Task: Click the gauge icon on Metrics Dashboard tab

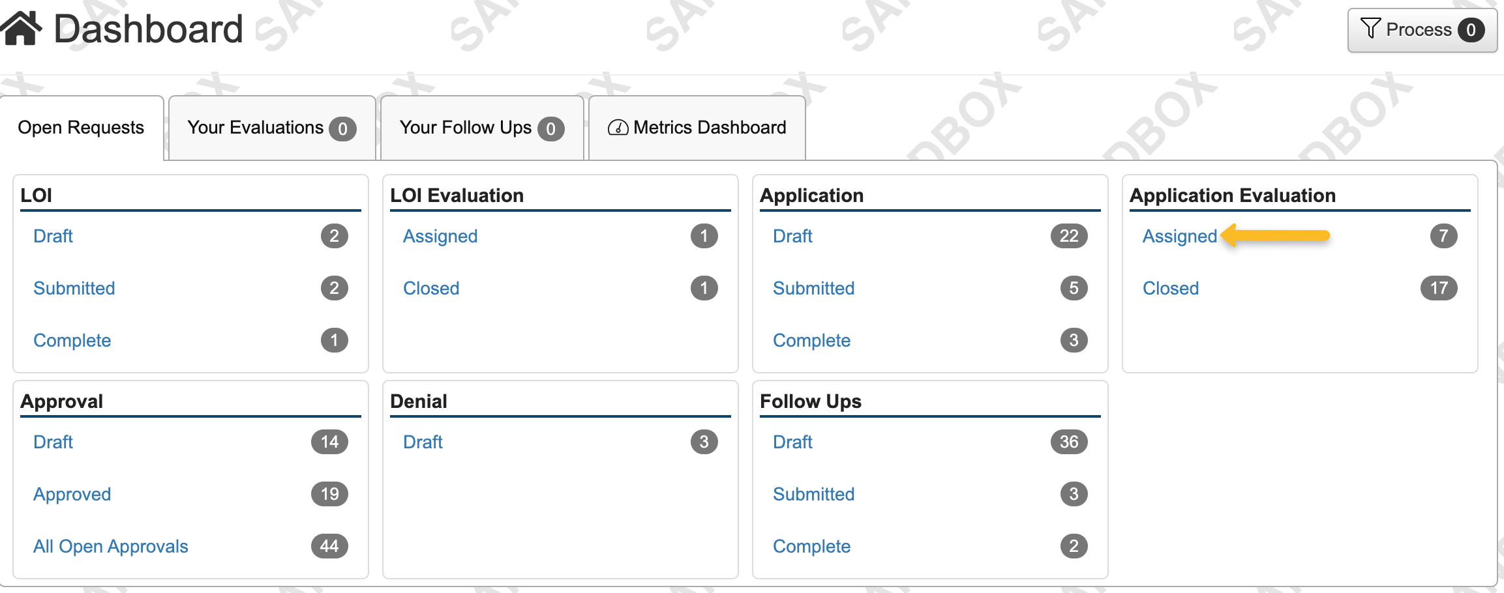Action: pyautogui.click(x=618, y=128)
